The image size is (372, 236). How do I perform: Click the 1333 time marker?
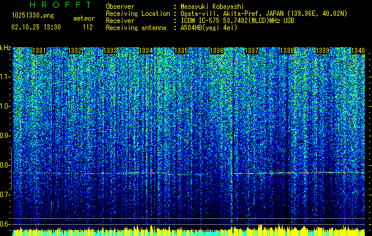(x=111, y=51)
